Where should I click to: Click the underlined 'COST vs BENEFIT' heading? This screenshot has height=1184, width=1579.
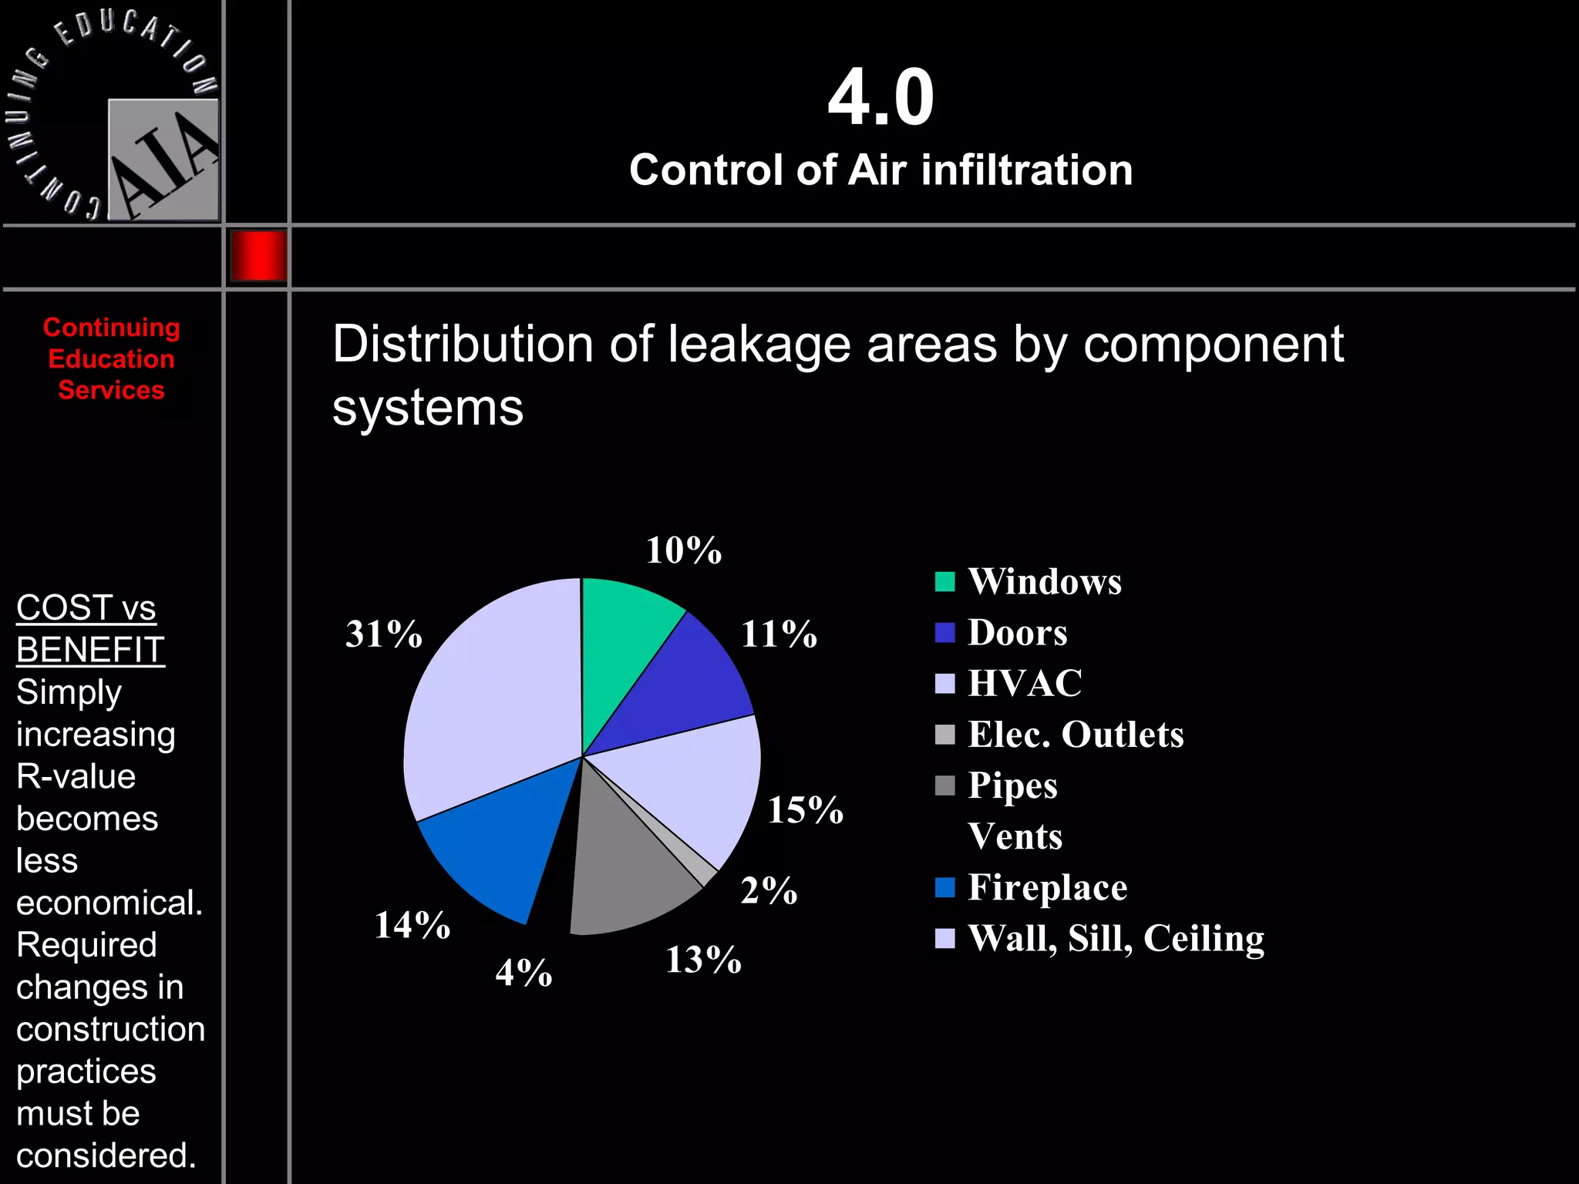click(x=90, y=628)
